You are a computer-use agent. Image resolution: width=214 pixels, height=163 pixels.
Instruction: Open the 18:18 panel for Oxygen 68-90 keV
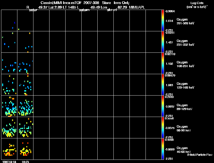9,128
